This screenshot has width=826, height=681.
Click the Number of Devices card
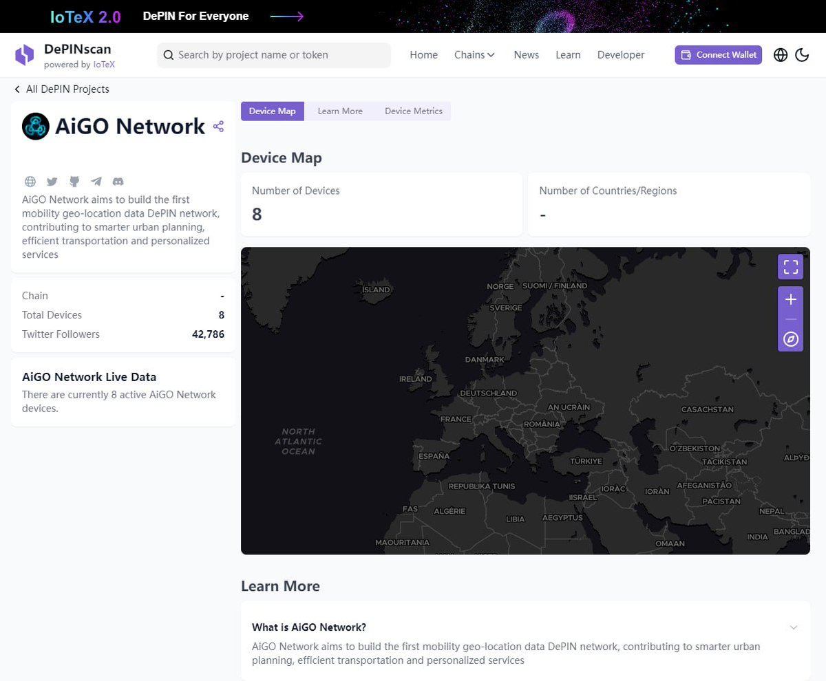click(381, 204)
